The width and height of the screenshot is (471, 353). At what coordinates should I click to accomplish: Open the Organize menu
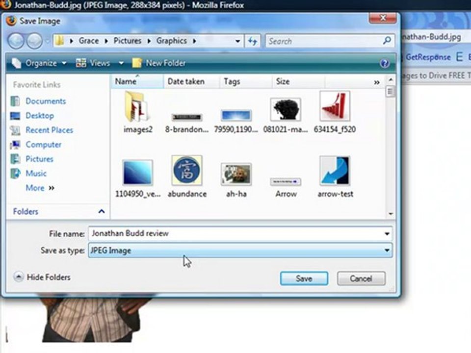click(39, 63)
